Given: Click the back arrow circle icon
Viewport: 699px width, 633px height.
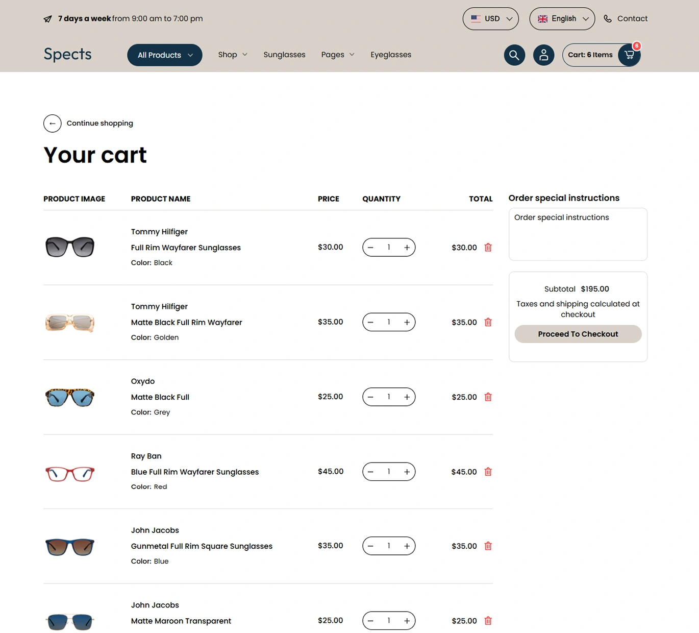Looking at the screenshot, I should coord(53,124).
